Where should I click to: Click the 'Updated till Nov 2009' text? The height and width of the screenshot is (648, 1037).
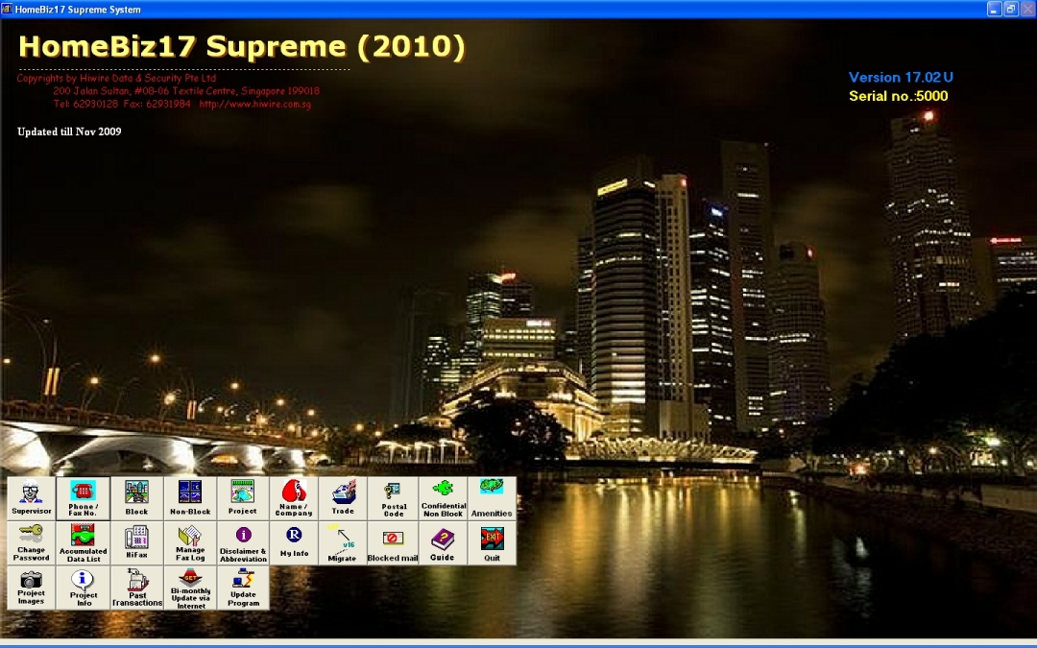(69, 132)
